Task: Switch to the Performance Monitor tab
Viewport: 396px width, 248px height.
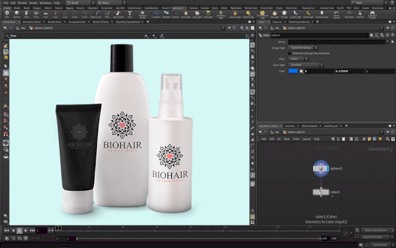Action: click(299, 22)
